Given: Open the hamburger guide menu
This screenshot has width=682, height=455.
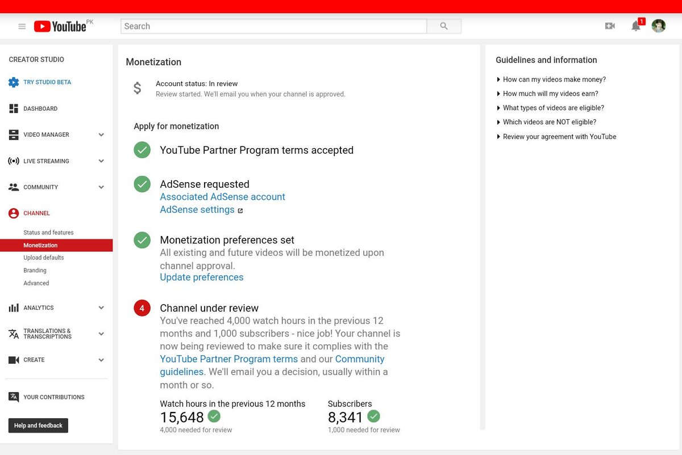Looking at the screenshot, I should [x=22, y=26].
